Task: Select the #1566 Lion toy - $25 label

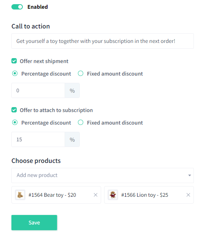Action: tap(144, 195)
